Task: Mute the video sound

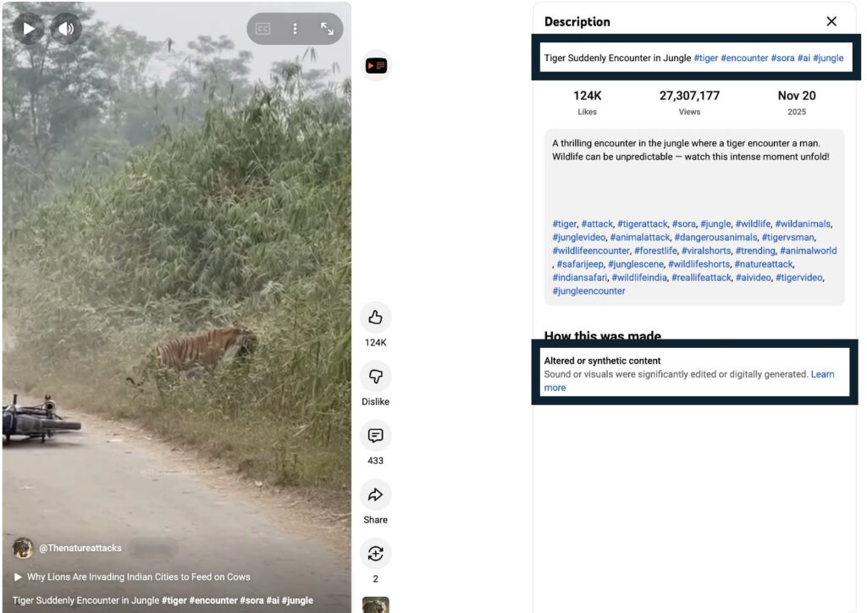Action: coord(66,28)
